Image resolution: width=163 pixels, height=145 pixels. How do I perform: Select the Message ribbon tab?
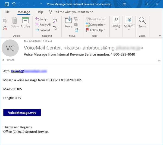pos(24,12)
